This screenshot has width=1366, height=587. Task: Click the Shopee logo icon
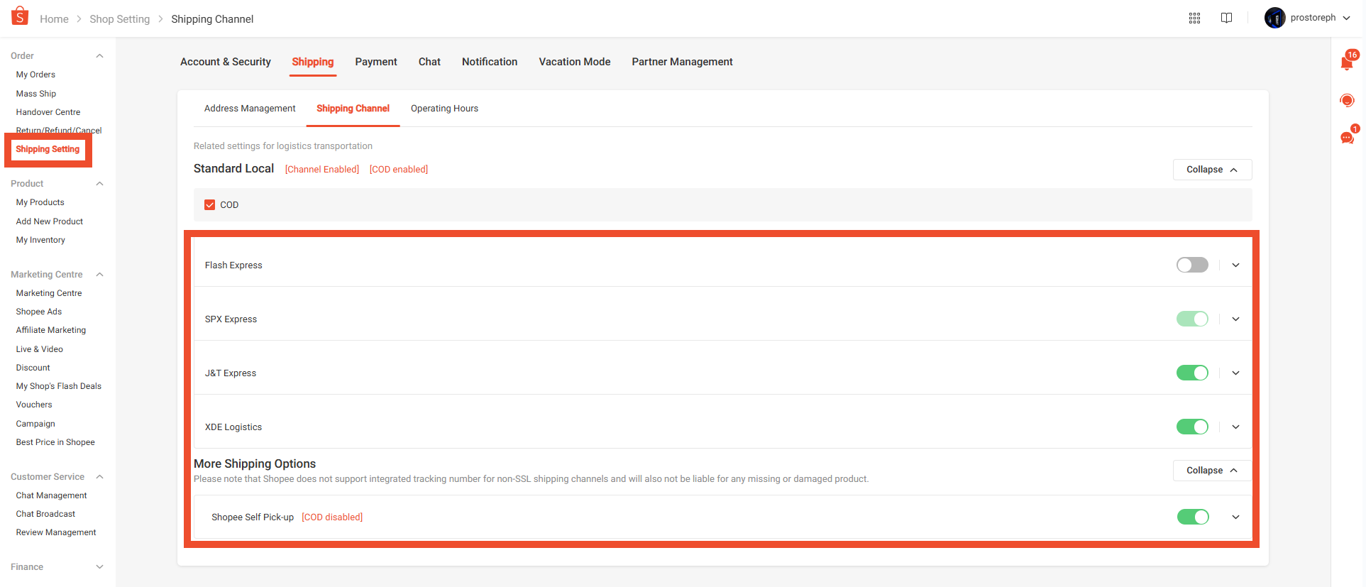20,16
